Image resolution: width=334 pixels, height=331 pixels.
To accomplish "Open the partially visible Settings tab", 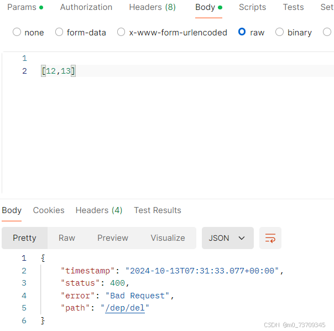I will point(327,7).
